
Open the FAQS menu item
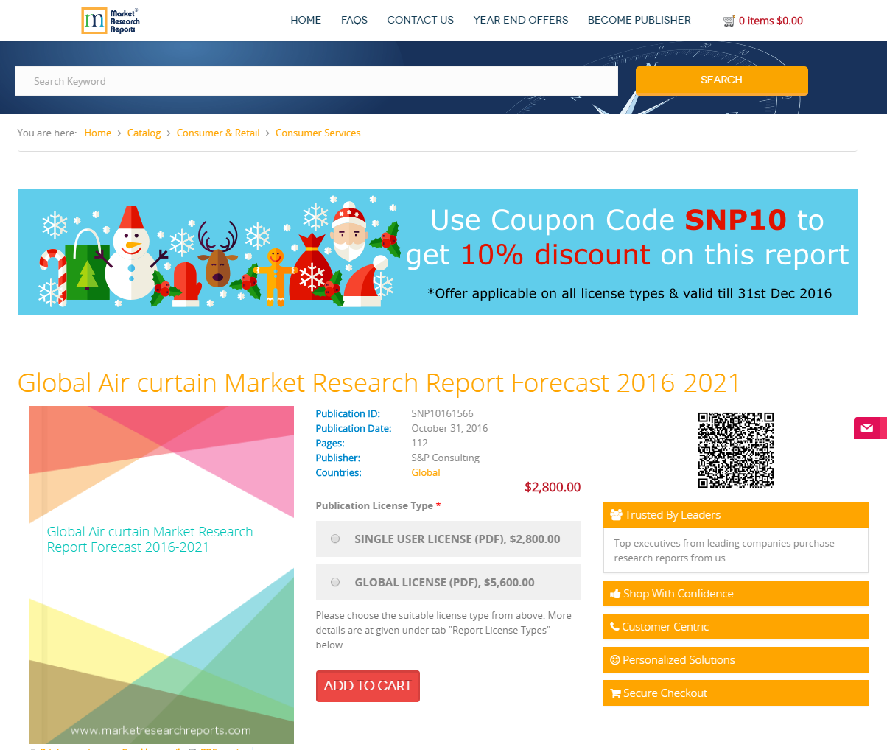pyautogui.click(x=354, y=20)
